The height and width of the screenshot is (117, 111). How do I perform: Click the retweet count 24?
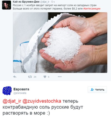(35, 77)
